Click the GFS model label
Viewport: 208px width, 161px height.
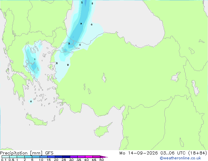point(49,153)
